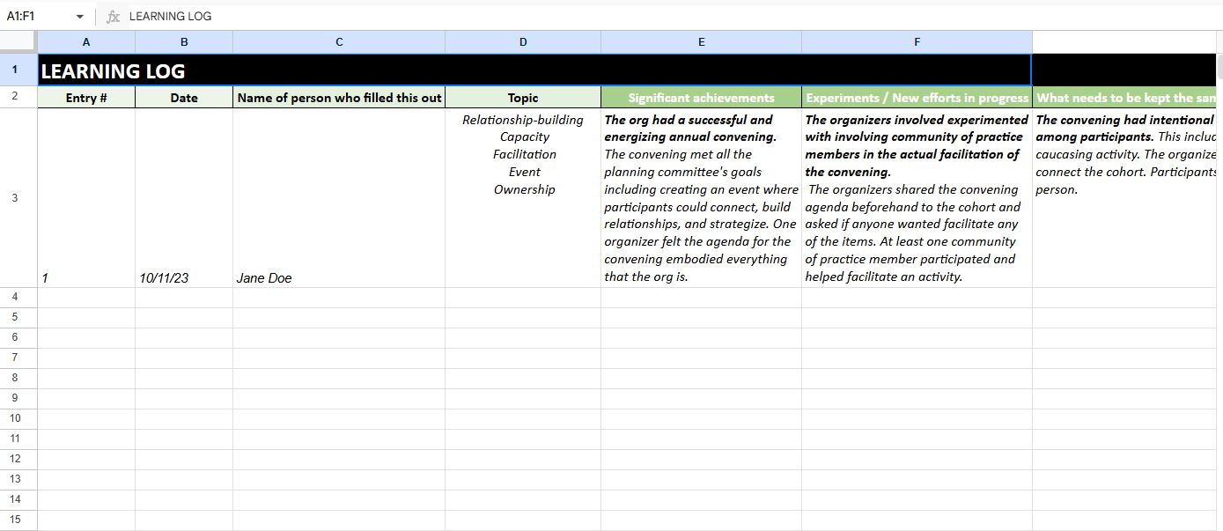Select row 9 header
The width and height of the screenshot is (1223, 531).
point(18,399)
